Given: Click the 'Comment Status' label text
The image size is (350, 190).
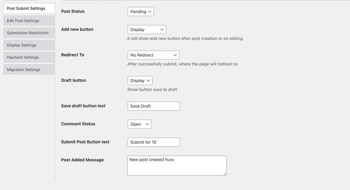Looking at the screenshot, I should (78, 124).
